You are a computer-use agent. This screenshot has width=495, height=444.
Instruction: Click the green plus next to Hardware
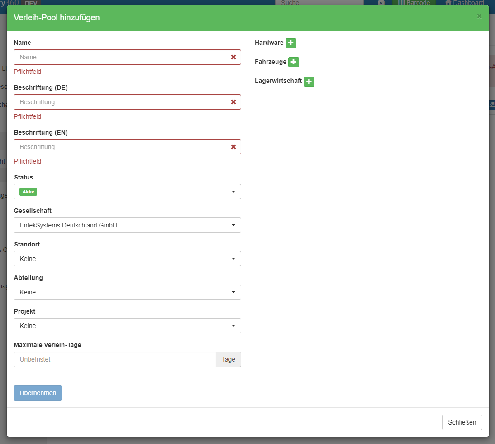click(290, 43)
